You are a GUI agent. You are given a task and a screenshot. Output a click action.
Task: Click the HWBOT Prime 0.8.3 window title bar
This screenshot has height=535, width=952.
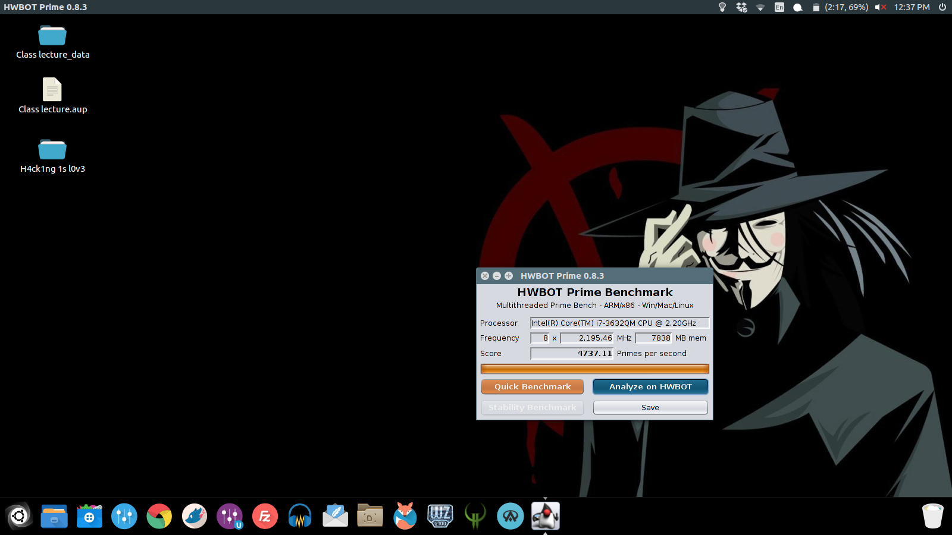[594, 276]
